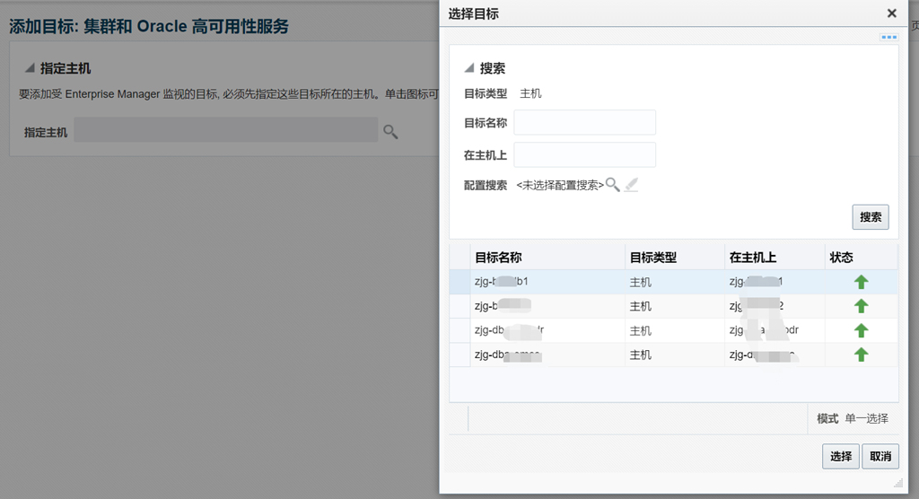Click the <未选择配置搜索> text
Viewport: 919px width, 499px height.
pyautogui.click(x=560, y=185)
